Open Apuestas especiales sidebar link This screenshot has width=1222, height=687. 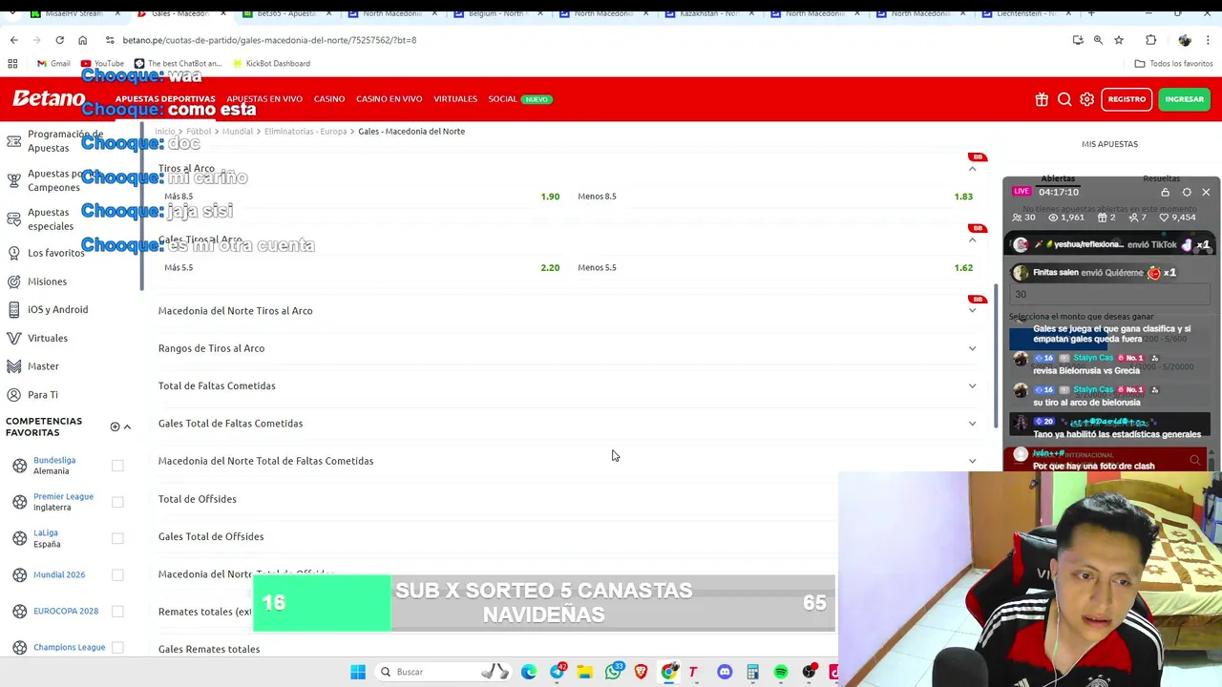51,219
